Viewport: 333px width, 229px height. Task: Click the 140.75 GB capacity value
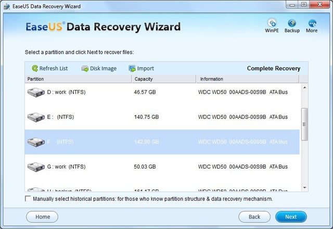(x=146, y=117)
